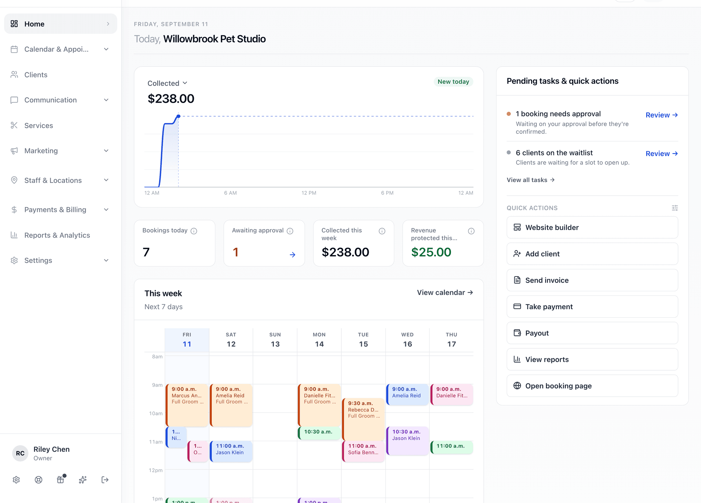Review the booking needing approval
The image size is (701, 503).
tap(662, 115)
